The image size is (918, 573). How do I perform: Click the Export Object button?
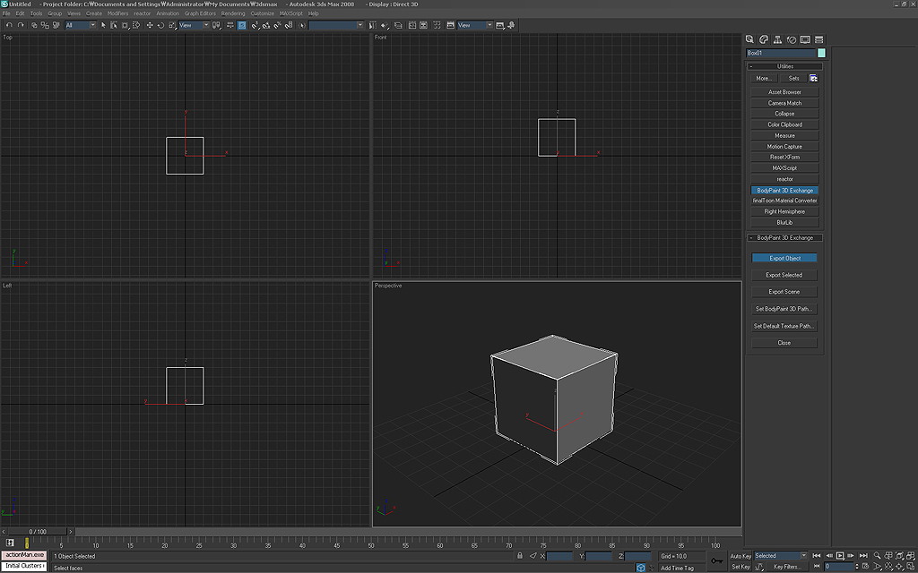click(x=784, y=258)
